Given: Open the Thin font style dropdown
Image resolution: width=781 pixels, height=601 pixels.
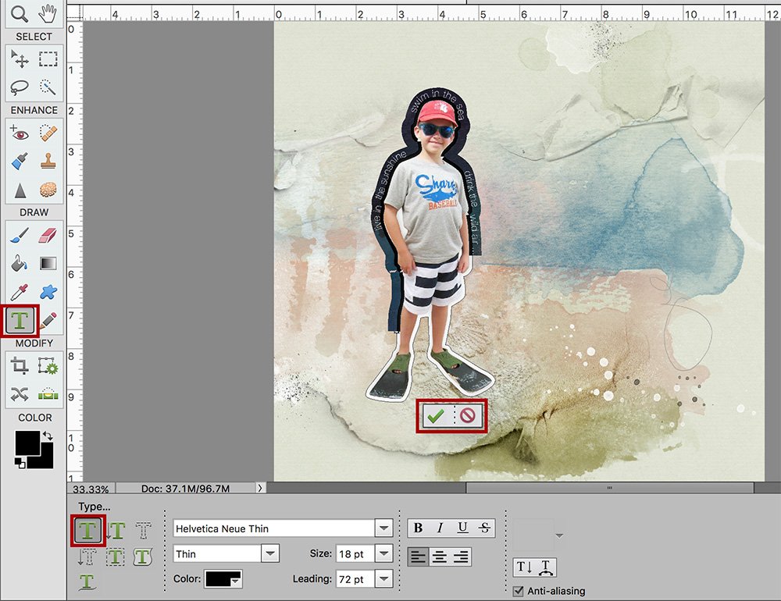Looking at the screenshot, I should tap(270, 553).
